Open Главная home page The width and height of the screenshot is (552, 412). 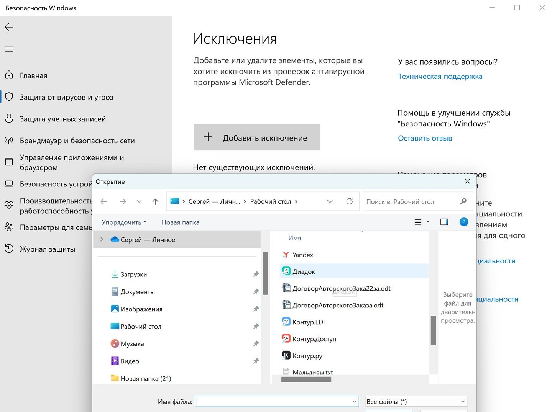click(33, 75)
